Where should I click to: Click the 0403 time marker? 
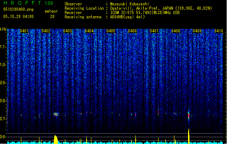point(67,31)
